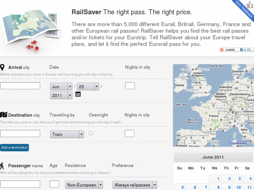Focus the arrival Nights in city field

[130, 86]
